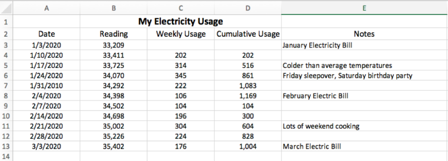The width and height of the screenshot is (448, 161).
Task: Select weekly usage cell 176
Action: (181, 147)
